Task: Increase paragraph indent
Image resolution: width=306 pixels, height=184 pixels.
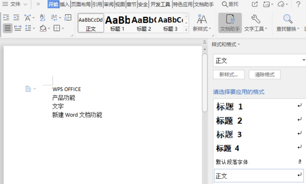Action: pyautogui.click(x=16, y=18)
